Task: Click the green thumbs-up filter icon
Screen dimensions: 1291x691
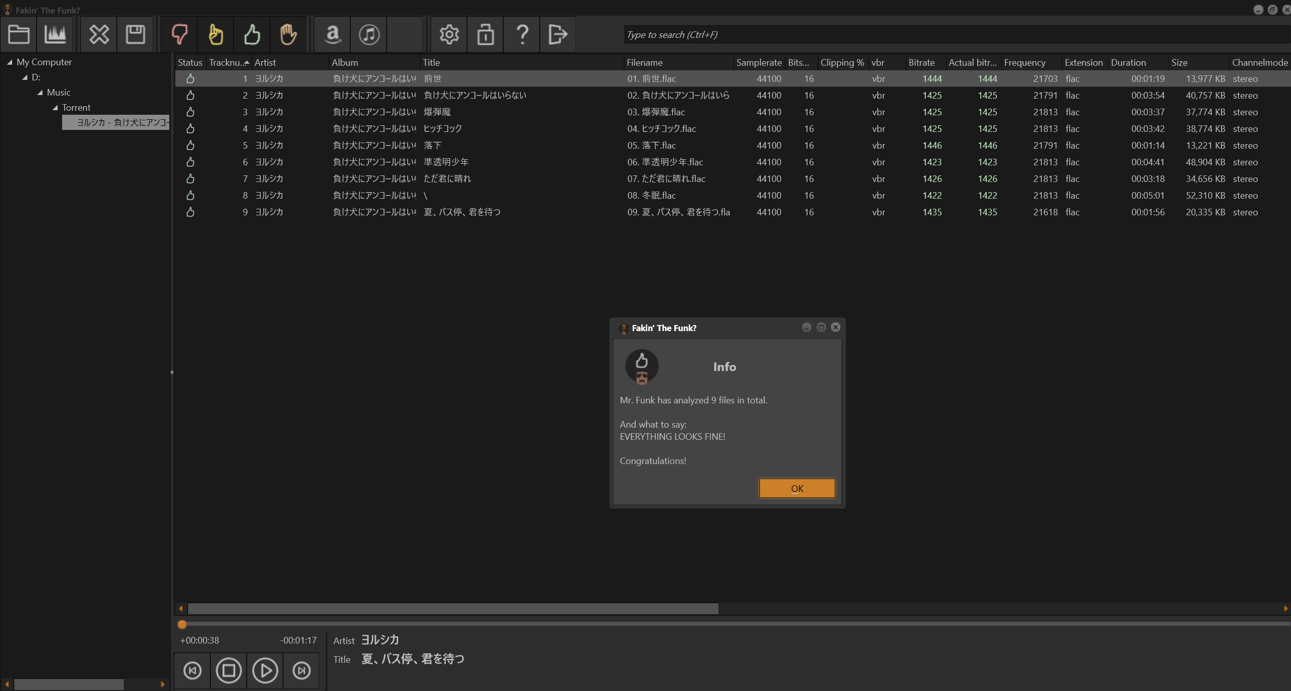Action: [x=252, y=34]
